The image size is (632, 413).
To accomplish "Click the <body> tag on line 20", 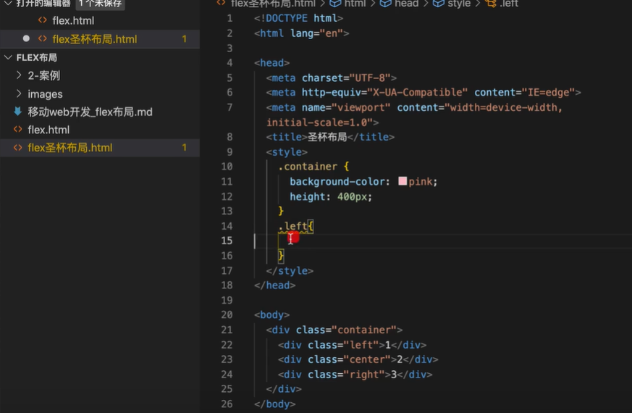I will click(x=272, y=314).
